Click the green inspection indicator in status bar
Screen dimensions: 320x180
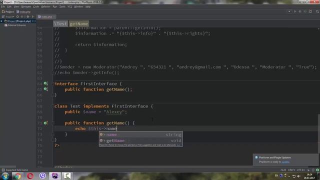pyautogui.click(x=317, y=170)
